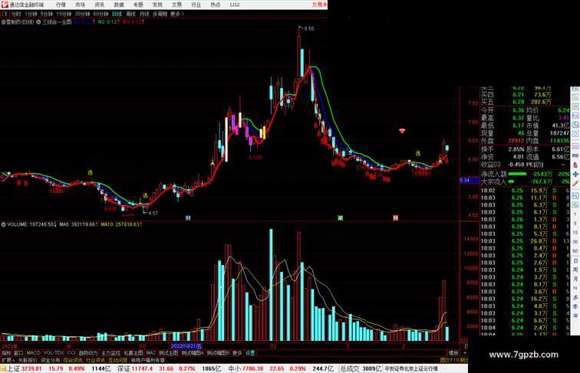Select the 季 shortcut in right sidebar
This screenshot has height=373, width=580.
coord(575,306)
